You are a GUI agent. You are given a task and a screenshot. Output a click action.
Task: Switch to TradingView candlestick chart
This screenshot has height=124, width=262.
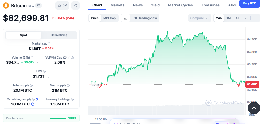(145, 18)
